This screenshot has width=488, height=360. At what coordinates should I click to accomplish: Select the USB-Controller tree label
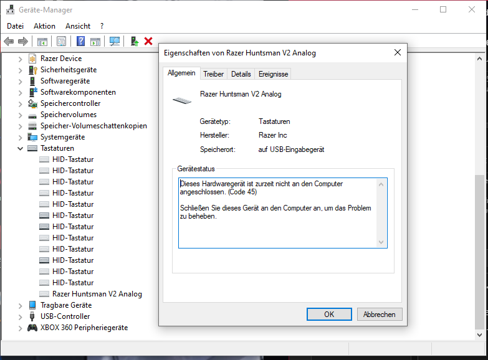click(x=65, y=316)
